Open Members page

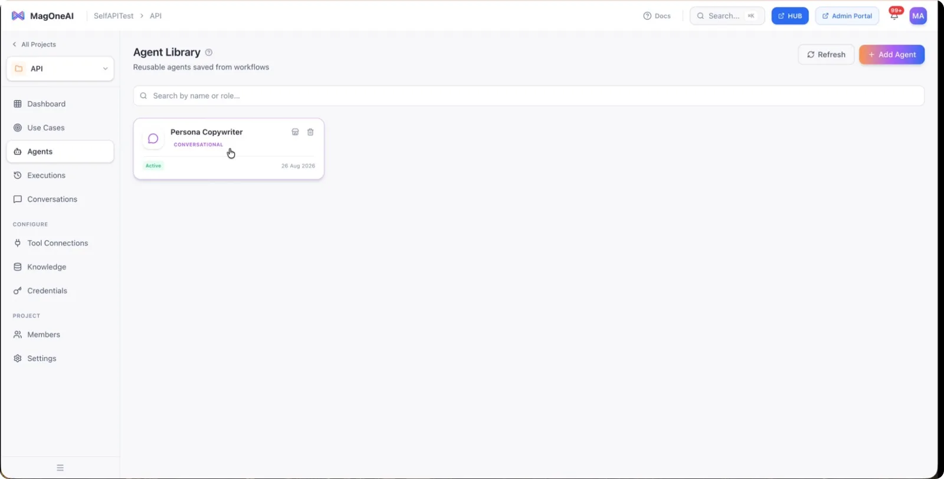click(60, 335)
